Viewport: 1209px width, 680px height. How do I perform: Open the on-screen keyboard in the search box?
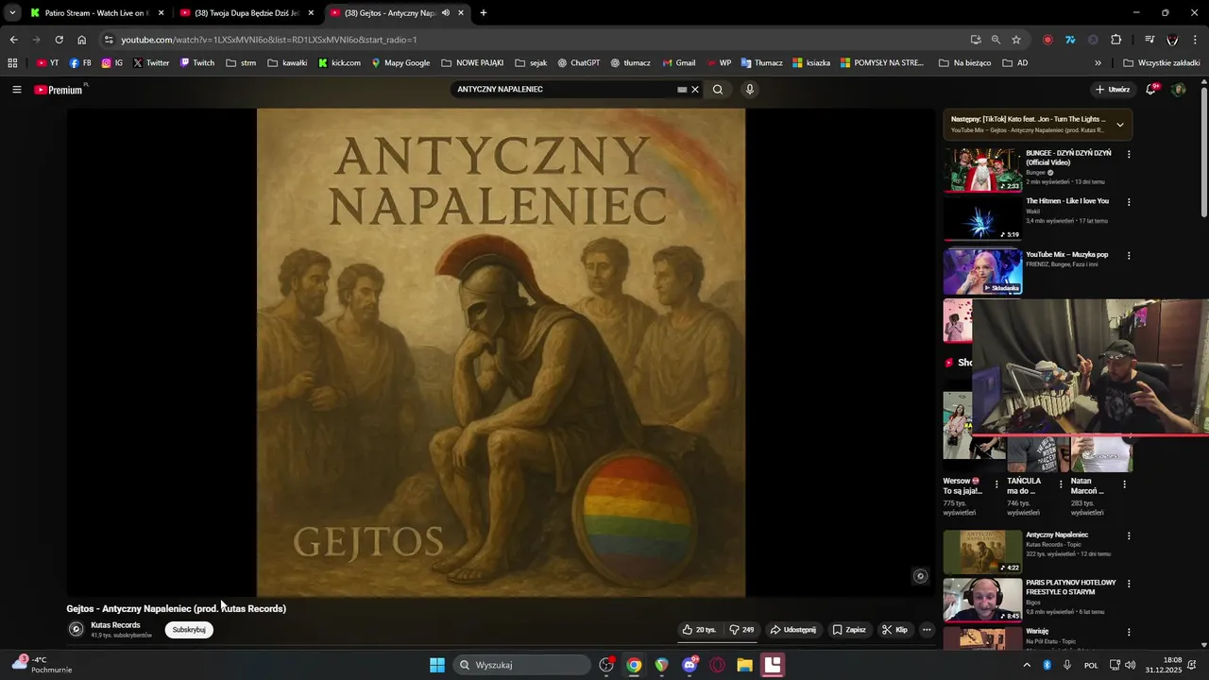[682, 90]
